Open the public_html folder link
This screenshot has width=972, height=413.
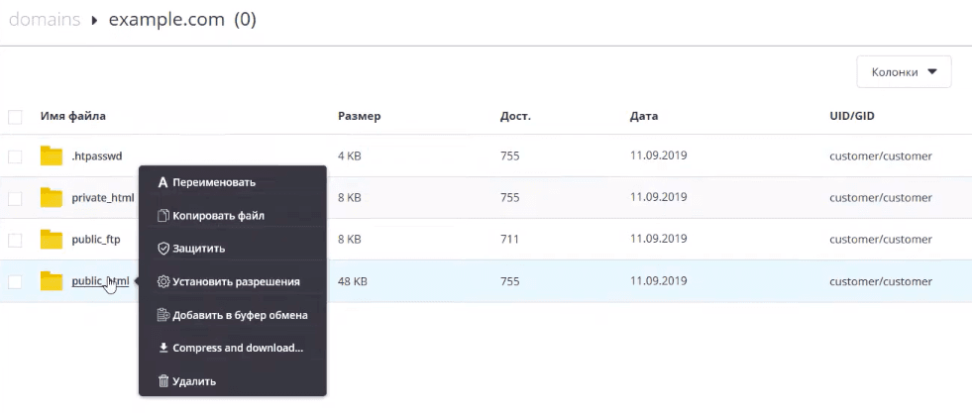[100, 281]
